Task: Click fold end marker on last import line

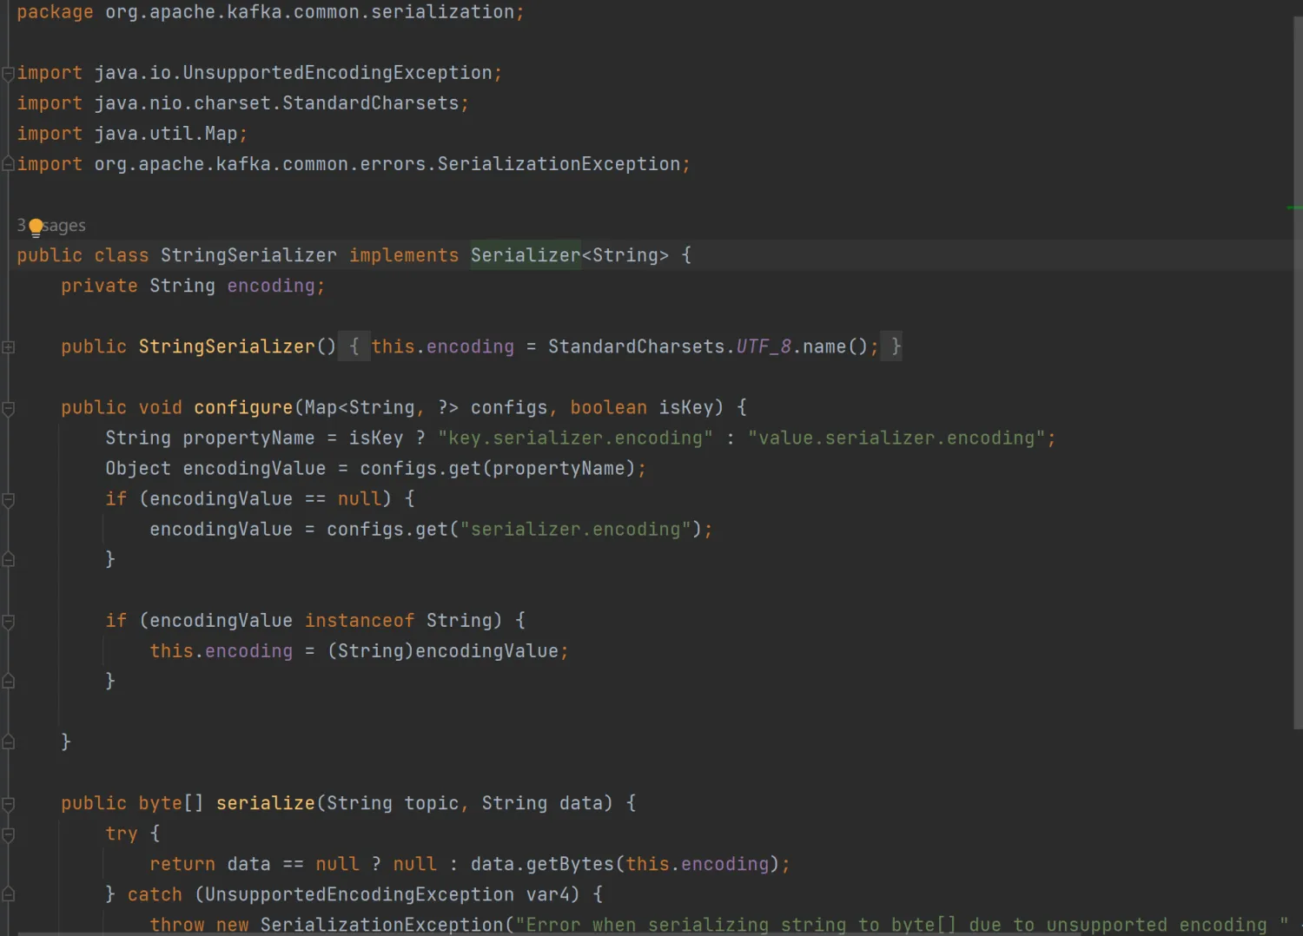Action: point(8,164)
